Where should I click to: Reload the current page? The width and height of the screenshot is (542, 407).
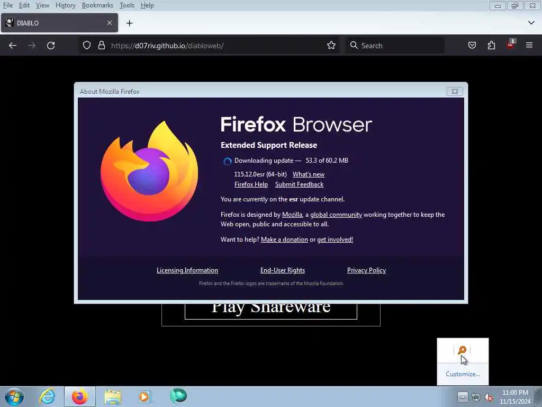(51, 46)
